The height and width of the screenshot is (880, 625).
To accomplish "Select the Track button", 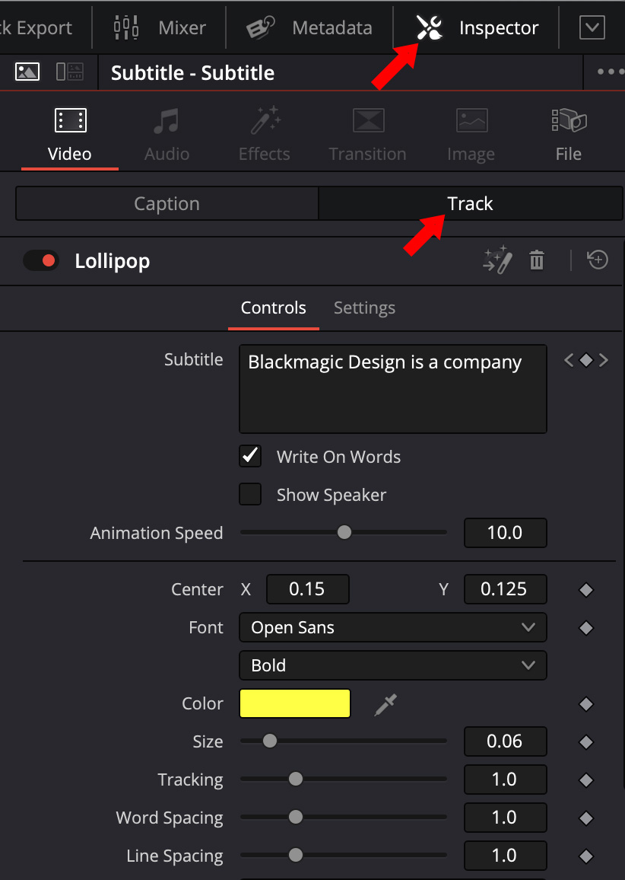I will tap(470, 204).
